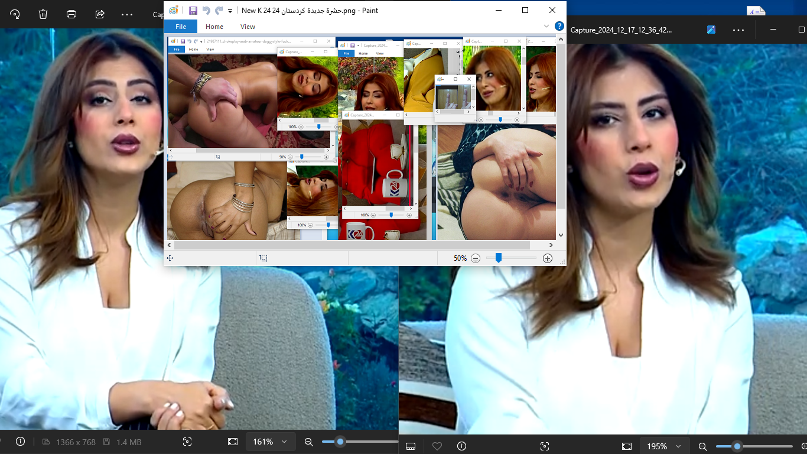The width and height of the screenshot is (807, 454).
Task: Click the Paint zoom slider in the status bar
Action: [x=499, y=258]
